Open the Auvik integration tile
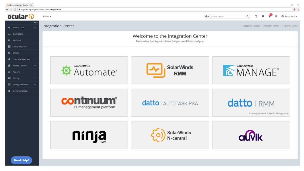This screenshot has width=304, height=171. [x=251, y=135]
